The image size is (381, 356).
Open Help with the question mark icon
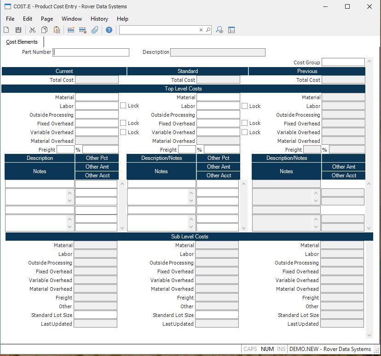(109, 30)
